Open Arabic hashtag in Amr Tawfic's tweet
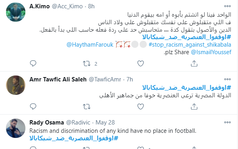 pyautogui.click(x=187, y=88)
